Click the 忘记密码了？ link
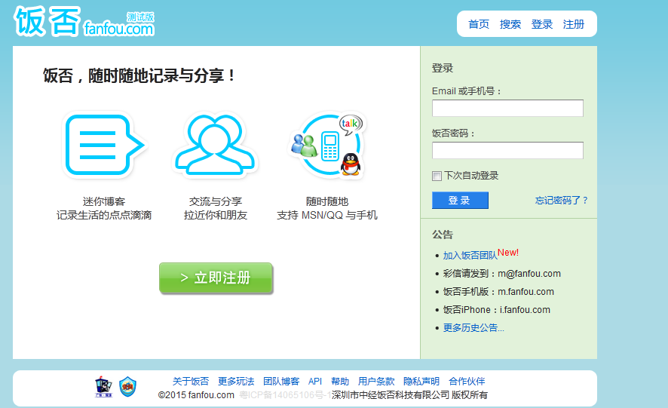This screenshot has height=408, width=668. point(562,201)
